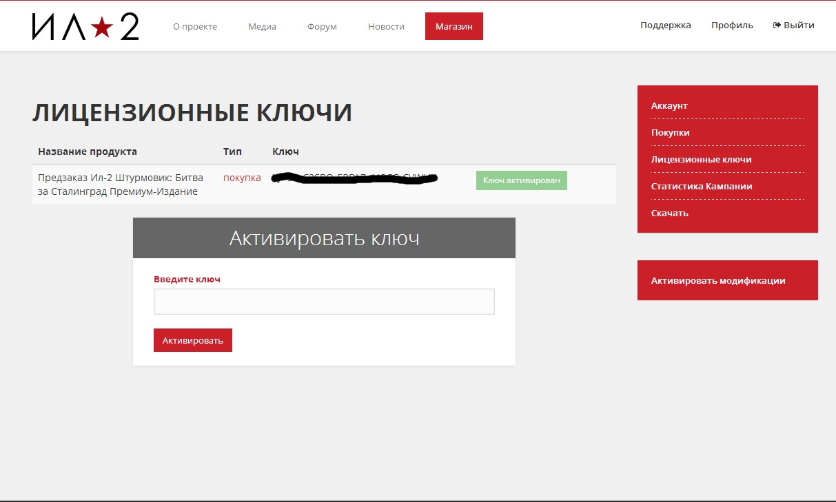The image size is (836, 502).
Task: Go to Скачать in the sidebar
Action: pyautogui.click(x=670, y=213)
